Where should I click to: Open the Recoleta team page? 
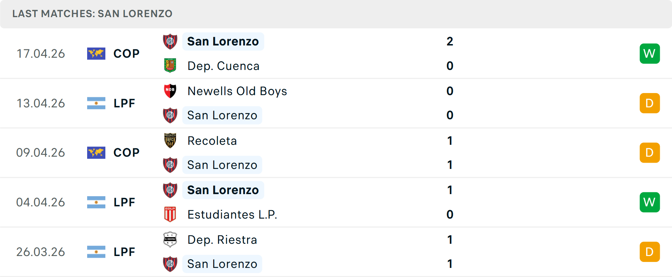pos(212,141)
